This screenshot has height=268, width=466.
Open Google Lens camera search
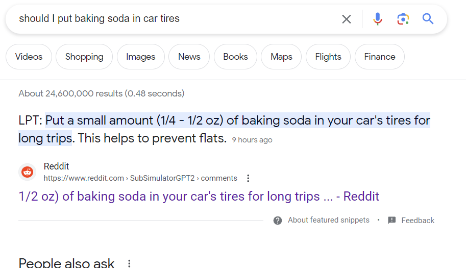pos(403,19)
